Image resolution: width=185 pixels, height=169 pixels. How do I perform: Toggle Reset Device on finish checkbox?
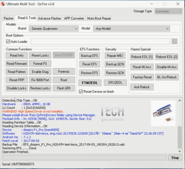[81, 92]
